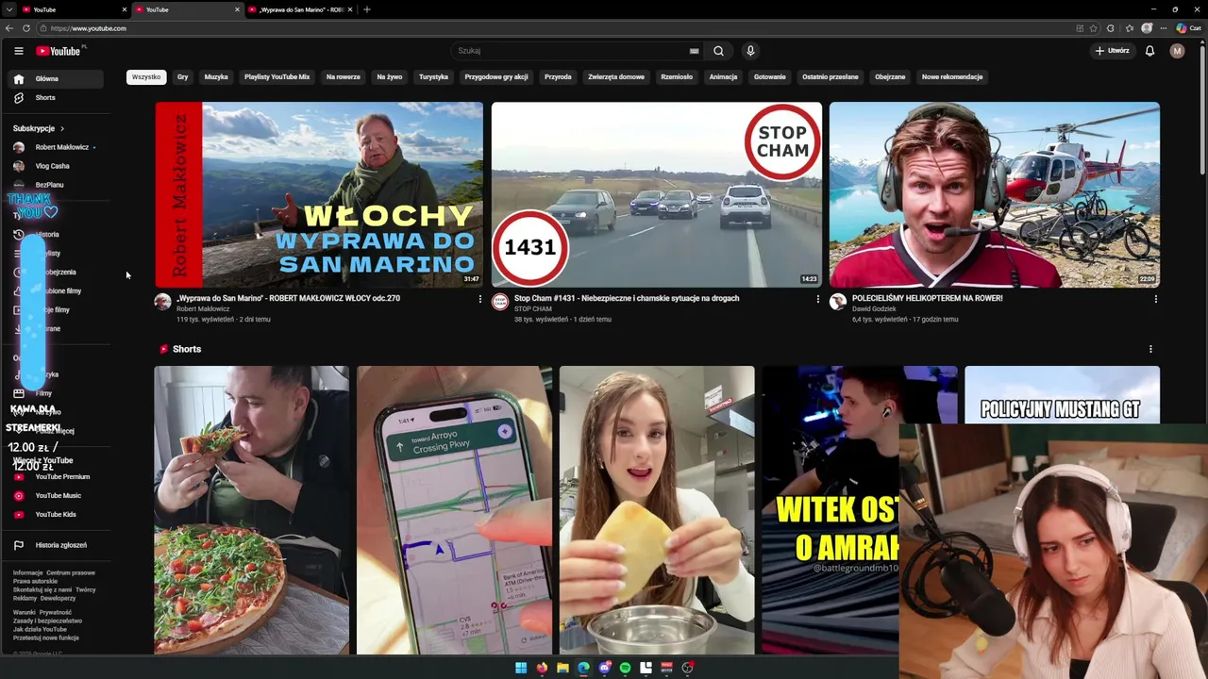Open the notifications bell
The image size is (1208, 679).
pos(1149,51)
